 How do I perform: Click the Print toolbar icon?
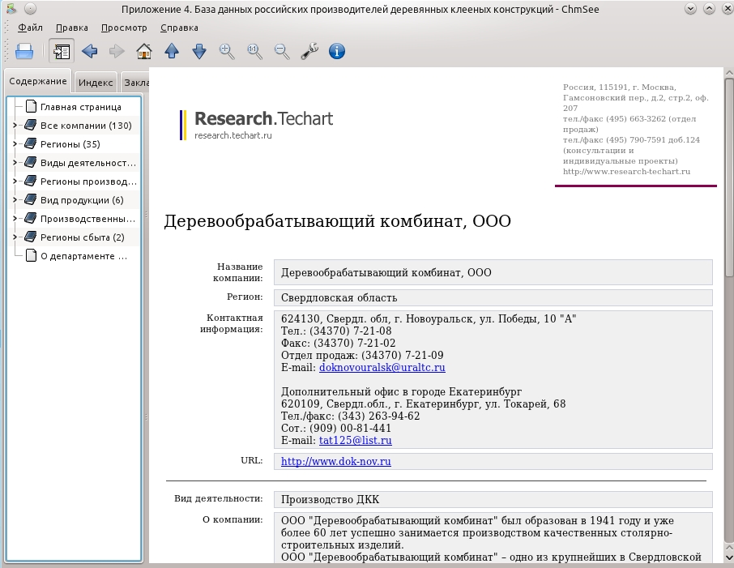coord(24,51)
